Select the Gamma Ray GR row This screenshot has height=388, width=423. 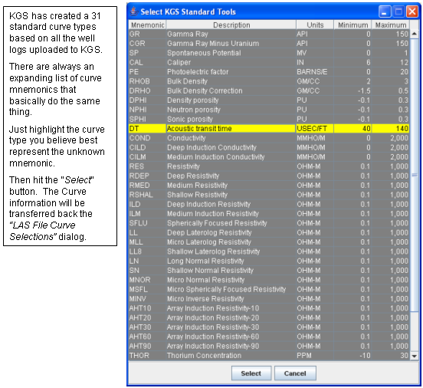tap(269, 34)
